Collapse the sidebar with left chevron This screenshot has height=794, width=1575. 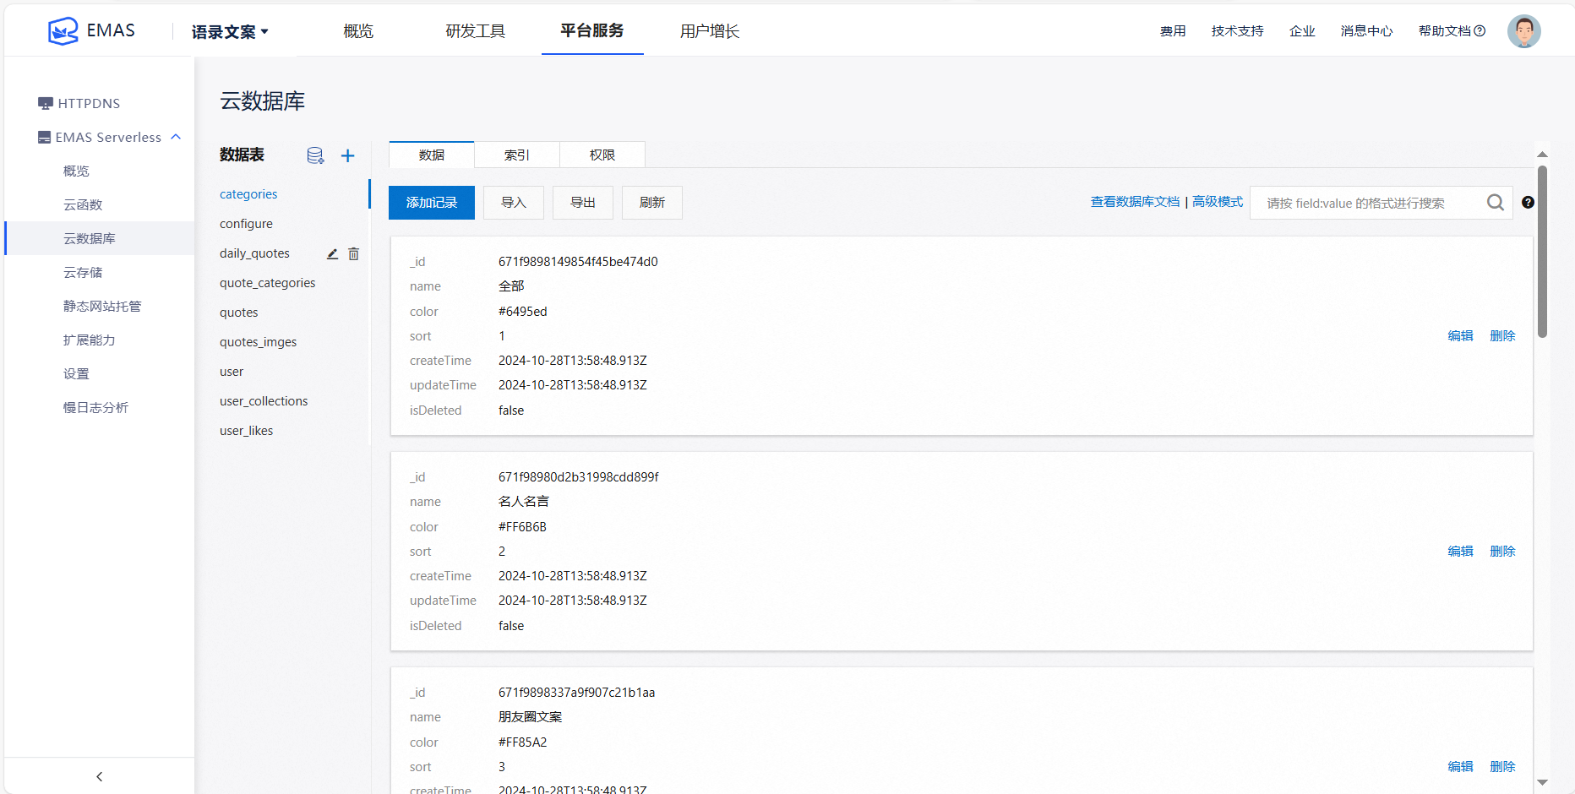pos(100,776)
